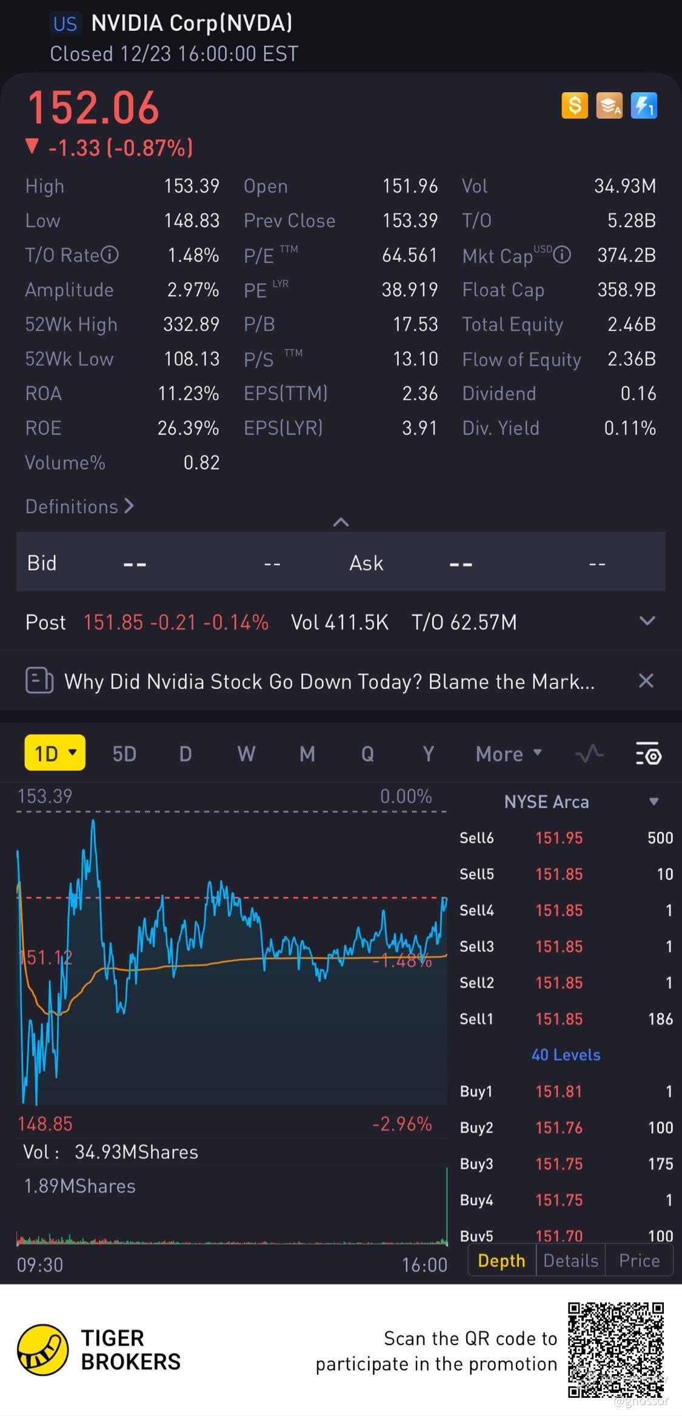This screenshot has height=1416, width=682.
Task: Click info icon next to T/O Rate
Action: click(110, 255)
